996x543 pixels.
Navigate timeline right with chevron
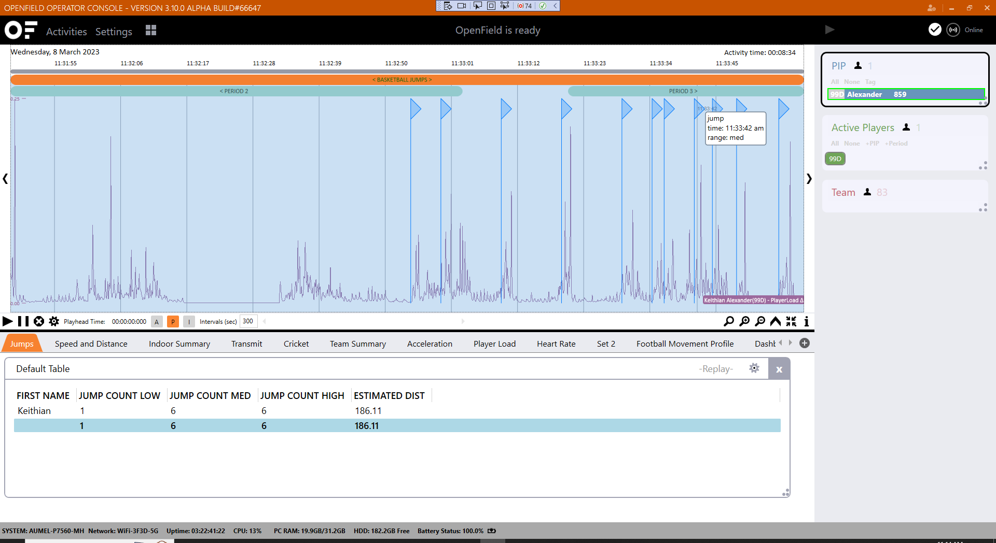pyautogui.click(x=809, y=179)
